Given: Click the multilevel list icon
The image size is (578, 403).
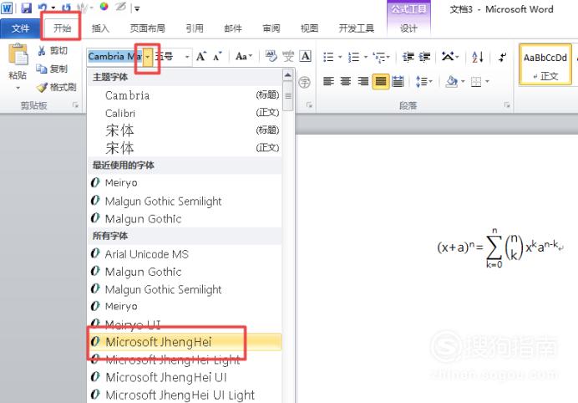Looking at the screenshot, I should click(x=379, y=57).
